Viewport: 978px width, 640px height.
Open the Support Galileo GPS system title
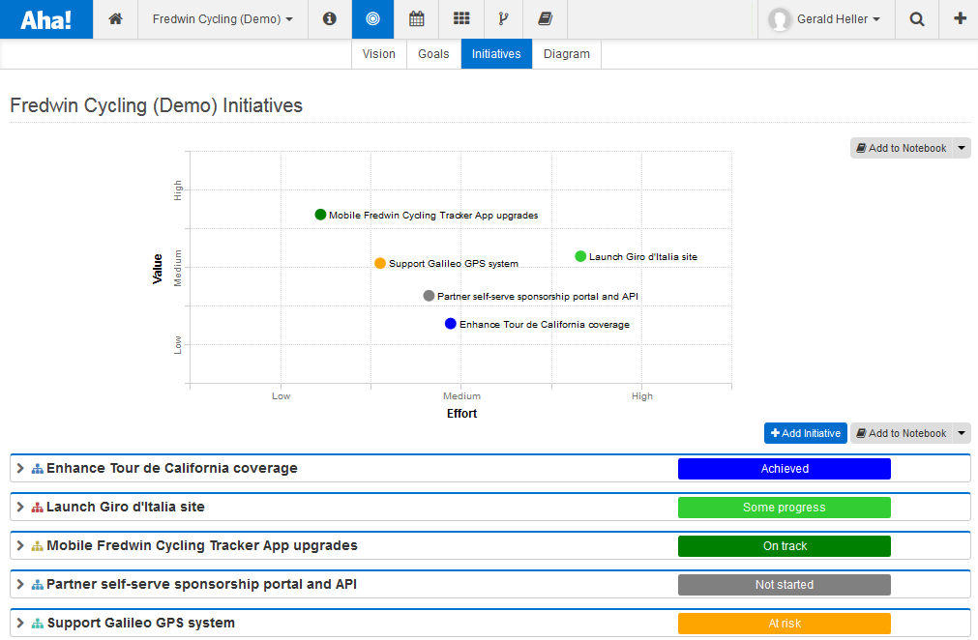[141, 624]
